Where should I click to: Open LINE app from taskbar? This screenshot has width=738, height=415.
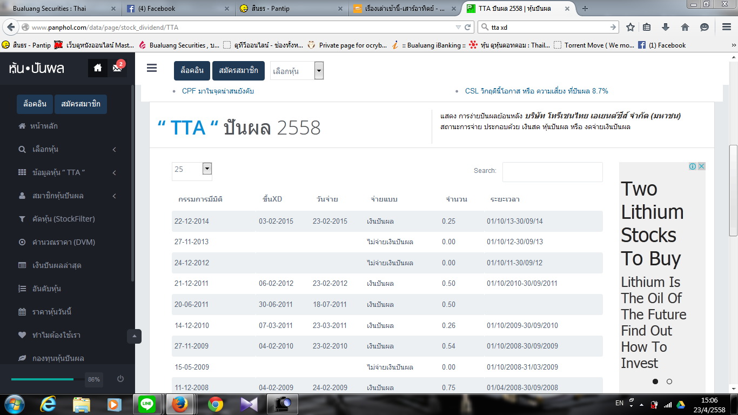tap(147, 404)
